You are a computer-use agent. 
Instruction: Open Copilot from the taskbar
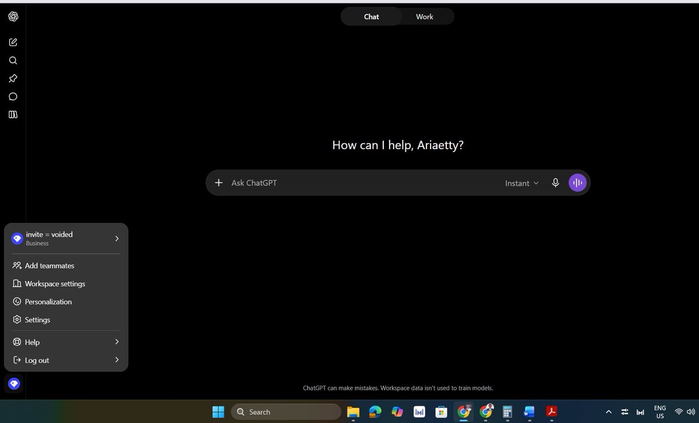397,412
